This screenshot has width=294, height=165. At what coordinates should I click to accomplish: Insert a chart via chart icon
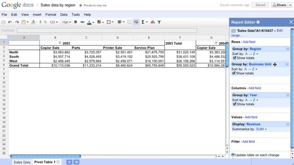153,22
